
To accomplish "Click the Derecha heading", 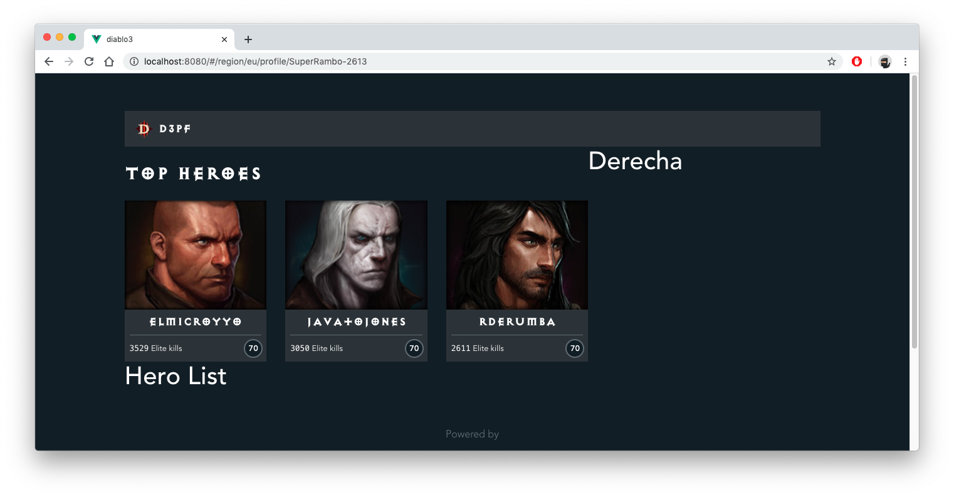I will (635, 161).
